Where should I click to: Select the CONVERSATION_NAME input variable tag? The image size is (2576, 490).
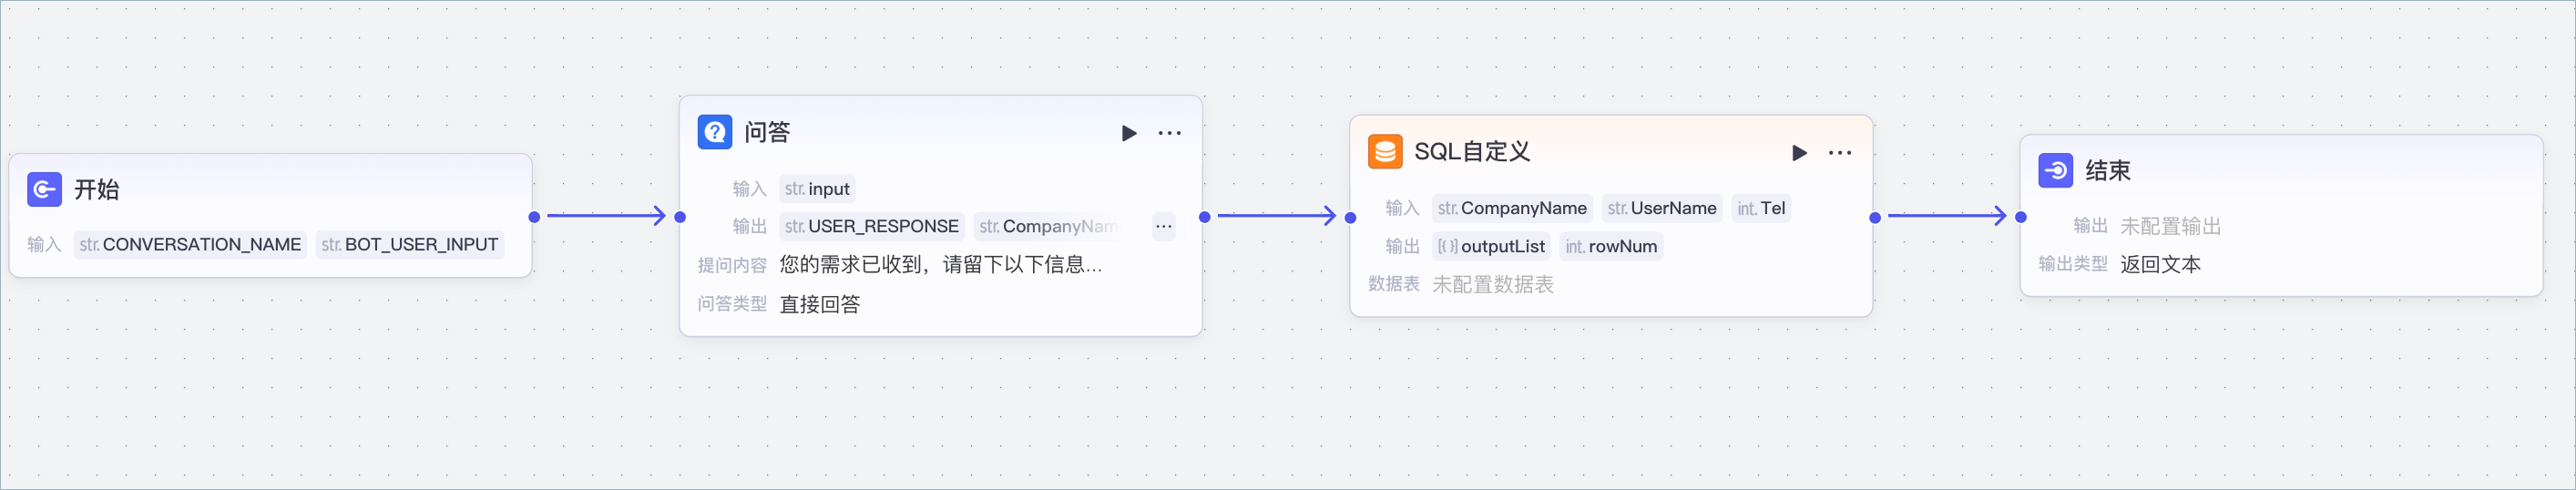point(190,245)
